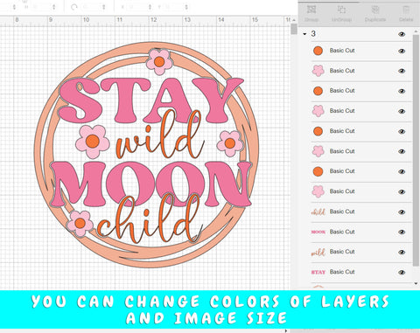420x333 pixels.
Task: Click the Basic Cut label beside STAY thumbnail
Action: point(342,272)
